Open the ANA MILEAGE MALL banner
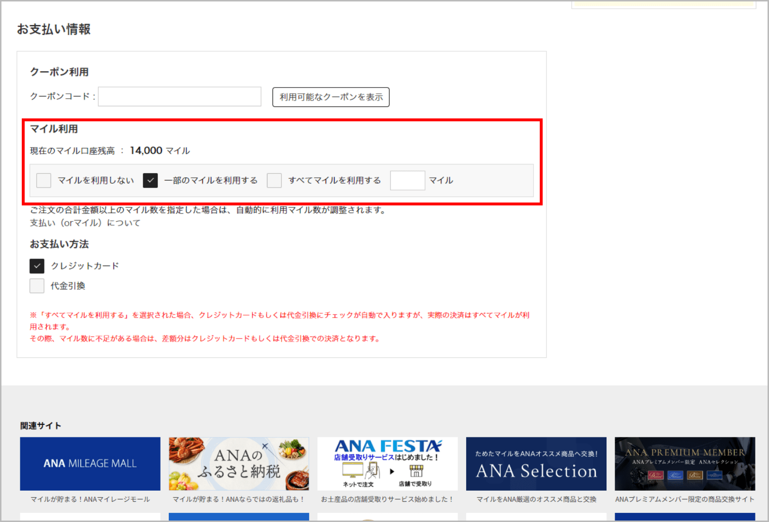The width and height of the screenshot is (769, 522). coord(90,464)
